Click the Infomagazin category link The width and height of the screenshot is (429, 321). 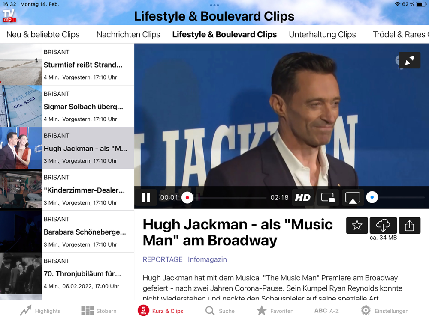[x=207, y=259]
